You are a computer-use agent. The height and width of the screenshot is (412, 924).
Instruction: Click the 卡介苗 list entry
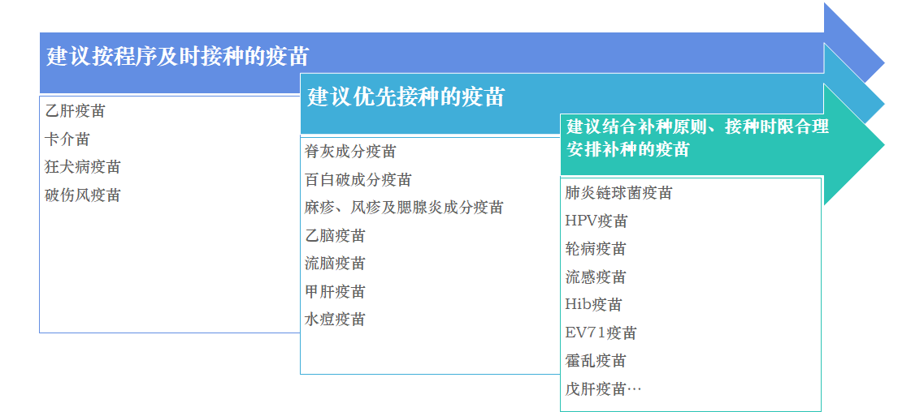[67, 139]
